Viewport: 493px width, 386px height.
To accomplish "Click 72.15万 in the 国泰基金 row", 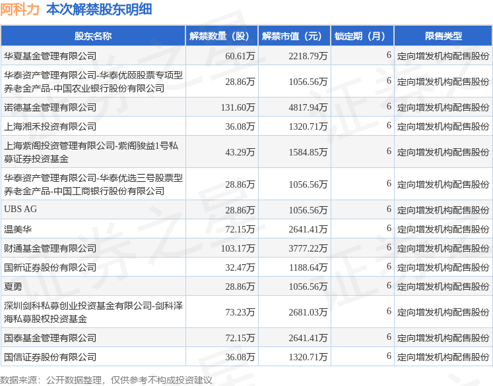I will tap(240, 338).
